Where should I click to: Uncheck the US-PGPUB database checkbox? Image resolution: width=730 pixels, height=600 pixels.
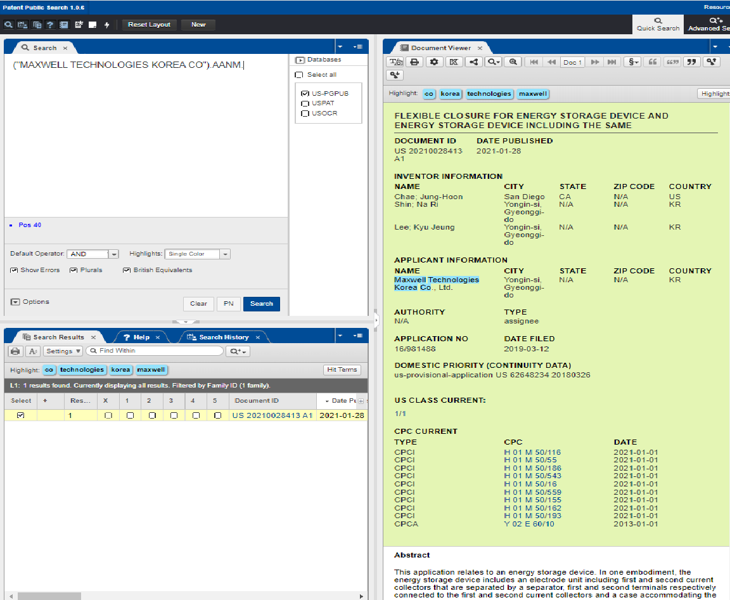click(305, 93)
